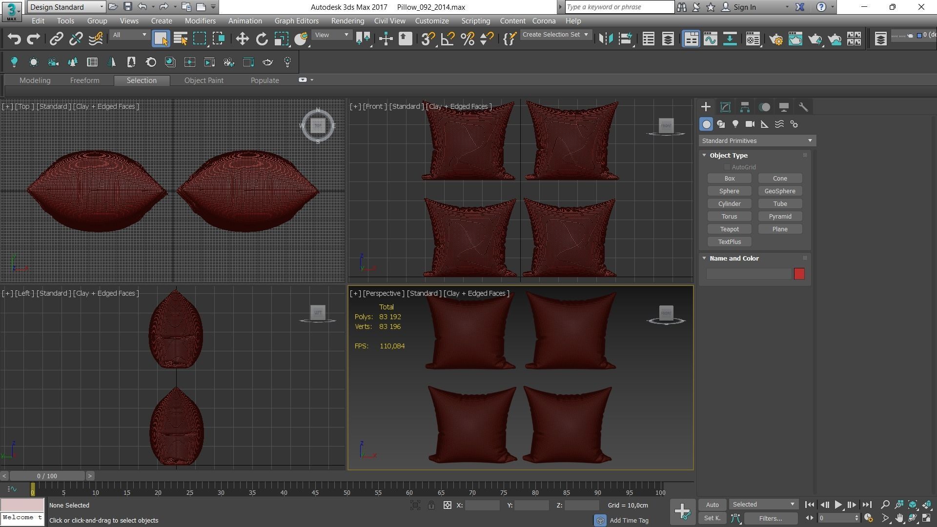Screen dimensions: 937x527
Task: Toggle absolute/offset transform type-in mode
Action: tap(448, 506)
